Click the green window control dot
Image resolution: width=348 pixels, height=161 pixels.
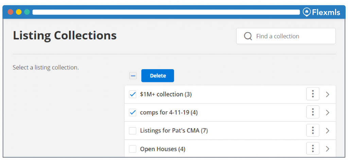[x=27, y=12]
